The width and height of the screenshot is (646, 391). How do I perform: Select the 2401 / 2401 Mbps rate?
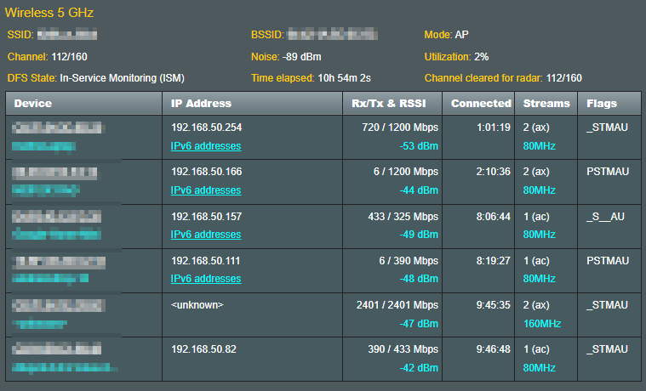(397, 305)
